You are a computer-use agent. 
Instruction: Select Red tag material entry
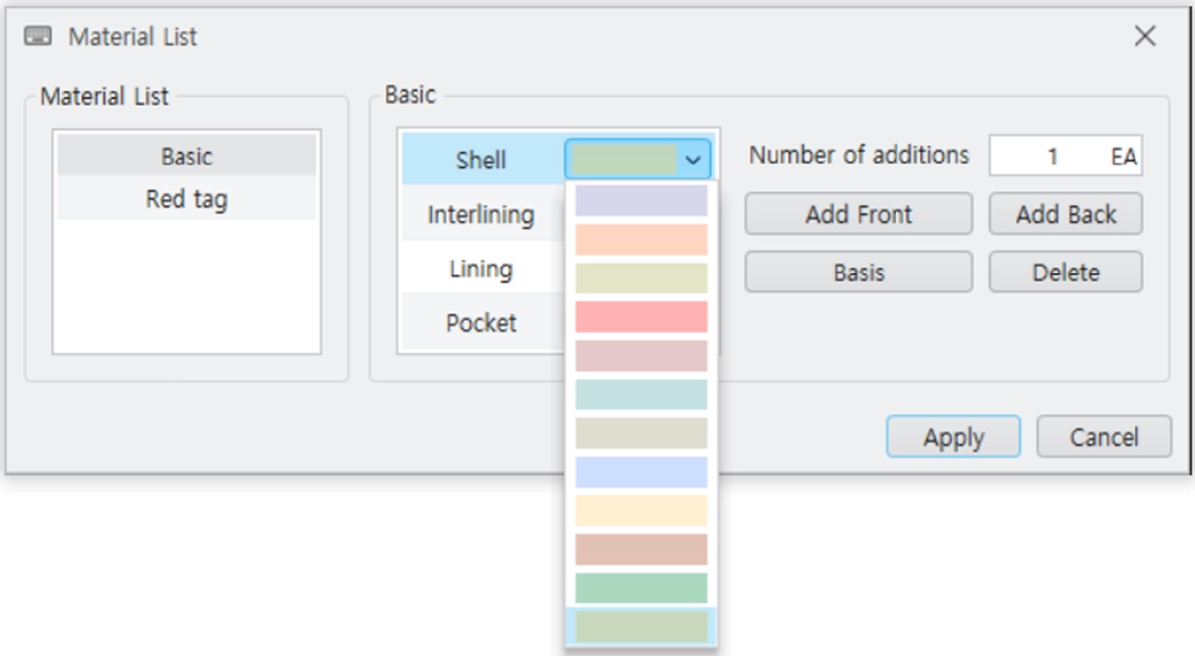tap(186, 199)
